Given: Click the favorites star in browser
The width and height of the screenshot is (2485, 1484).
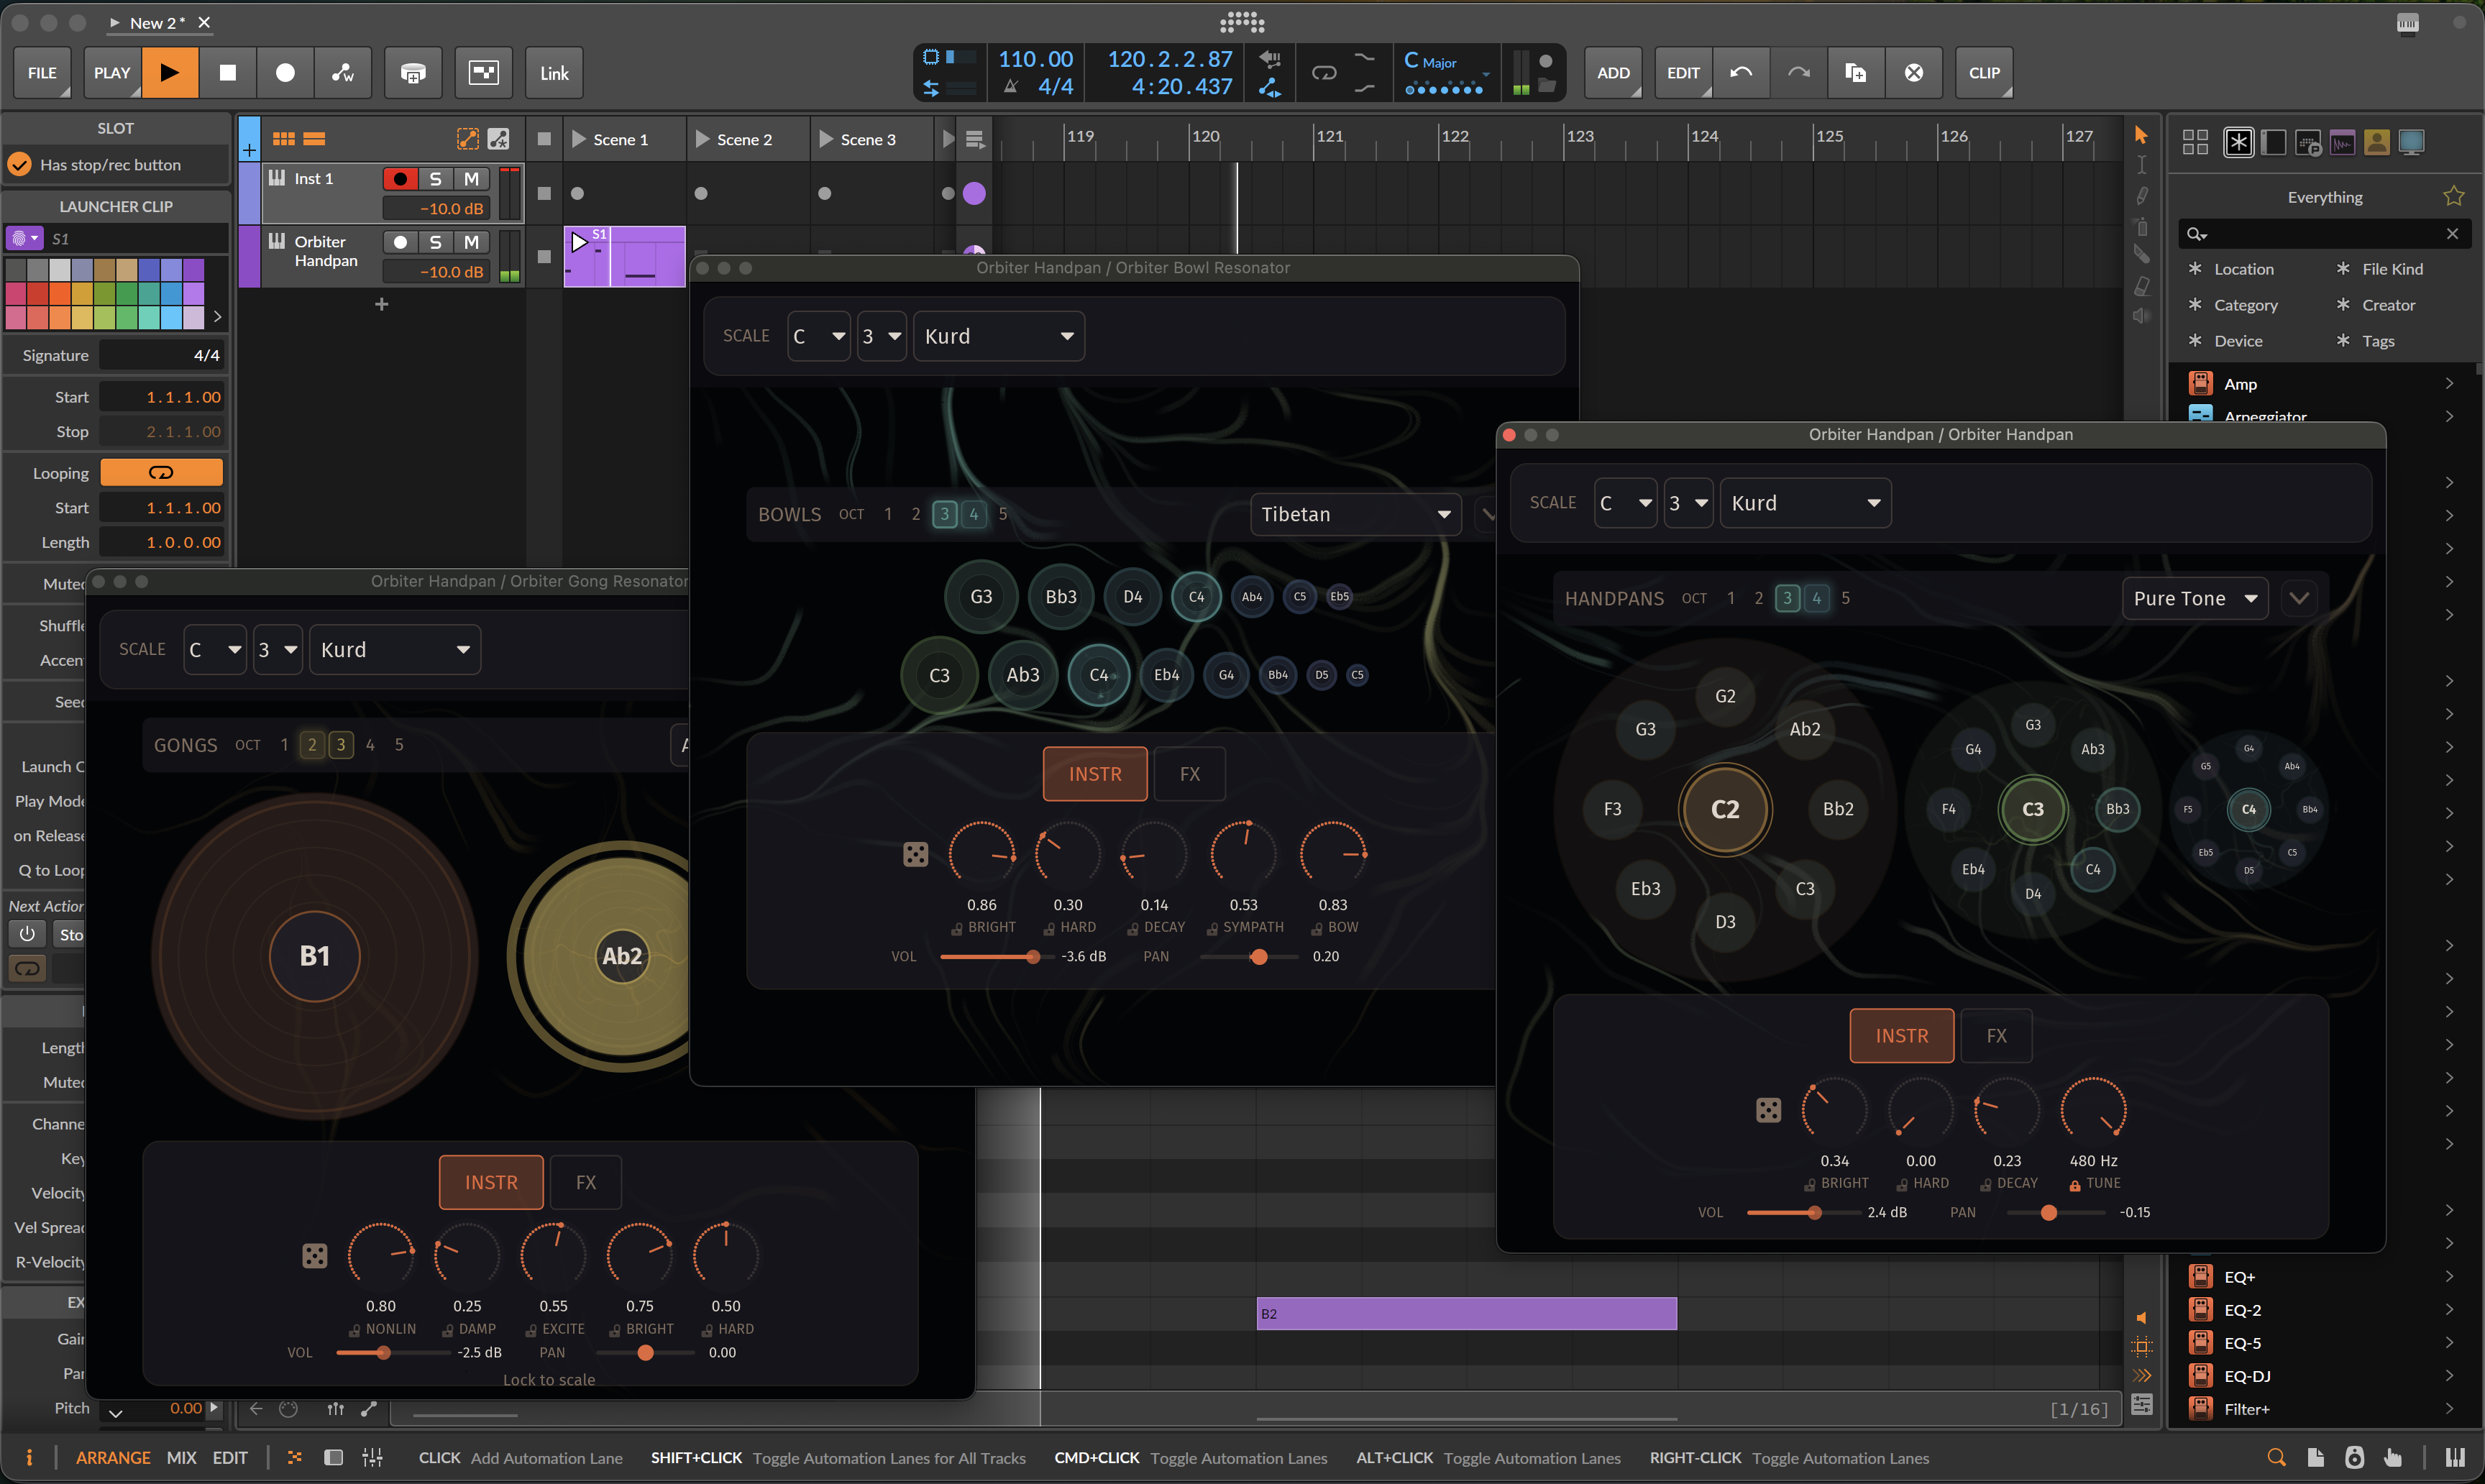Looking at the screenshot, I should (x=2453, y=196).
